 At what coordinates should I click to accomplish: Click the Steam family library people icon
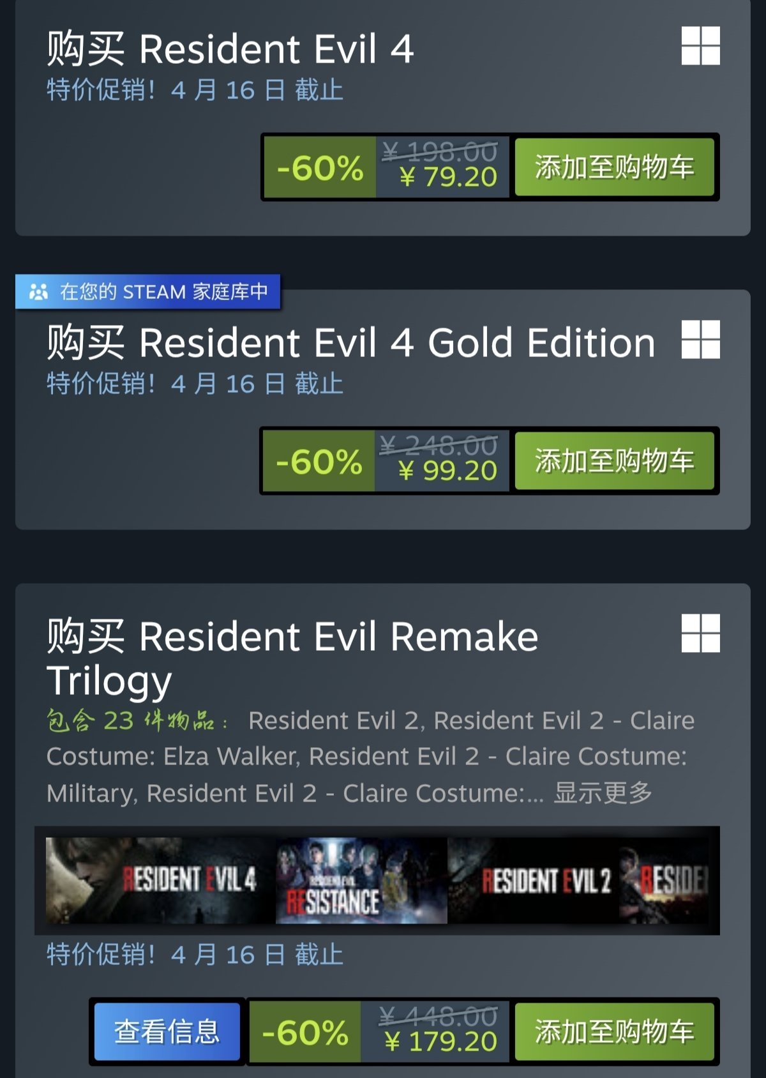38,292
